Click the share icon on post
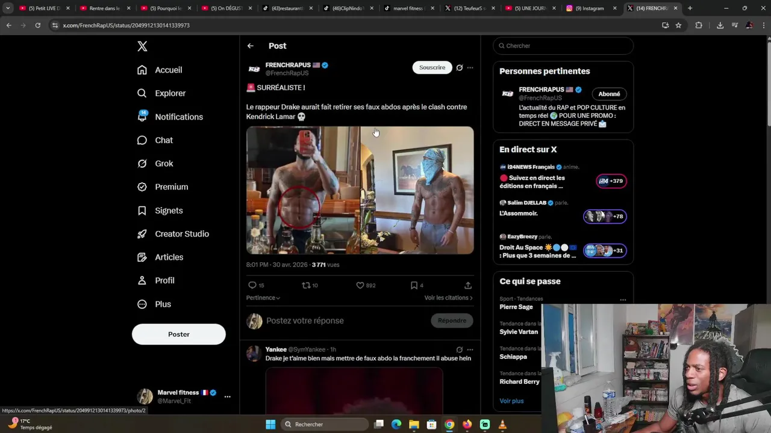This screenshot has width=771, height=433. (x=468, y=285)
